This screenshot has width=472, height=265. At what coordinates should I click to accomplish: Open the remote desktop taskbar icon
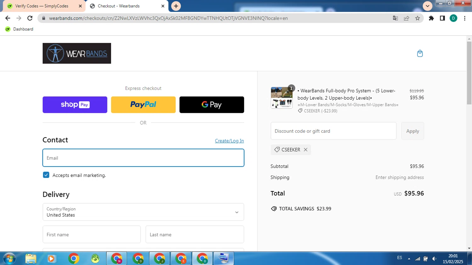[223, 258]
